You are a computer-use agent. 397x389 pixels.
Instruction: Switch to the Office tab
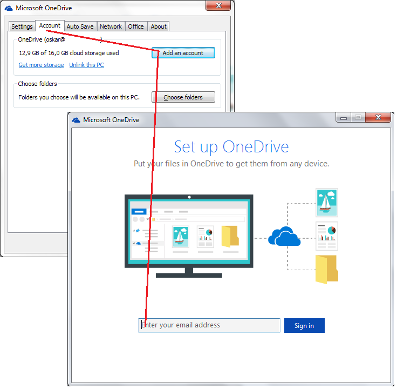[136, 26]
